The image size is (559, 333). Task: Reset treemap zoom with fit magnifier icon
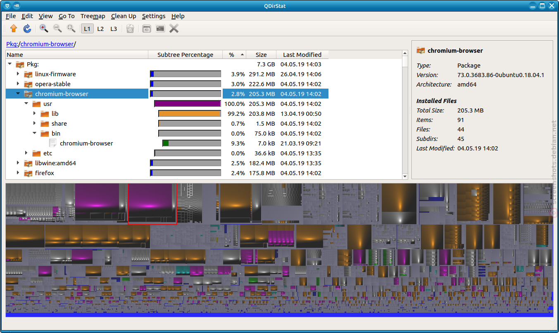point(71,28)
